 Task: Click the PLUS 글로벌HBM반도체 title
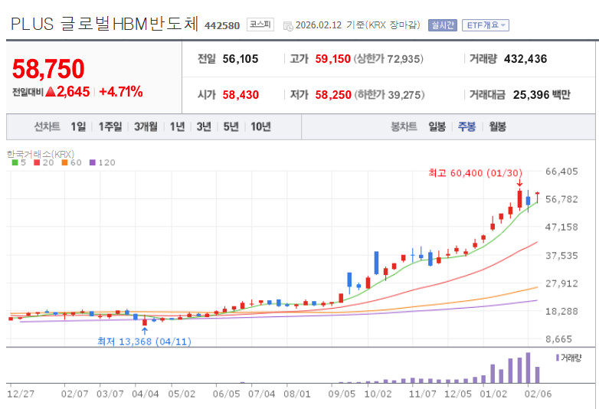[105, 24]
